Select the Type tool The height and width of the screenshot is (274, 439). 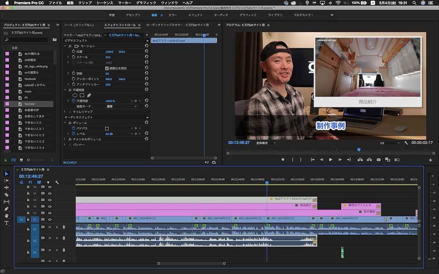[7, 223]
